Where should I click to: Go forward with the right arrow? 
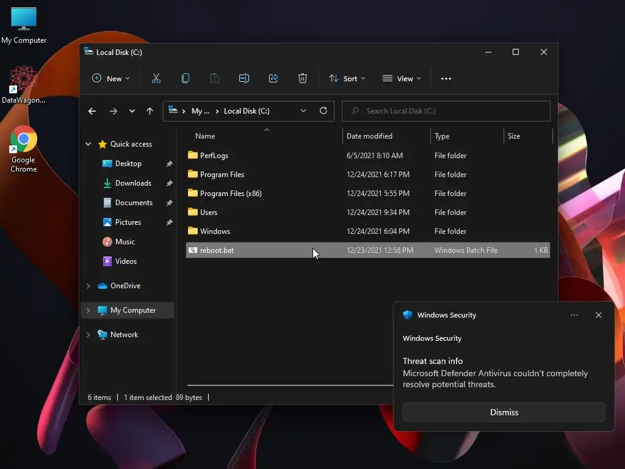pyautogui.click(x=114, y=111)
